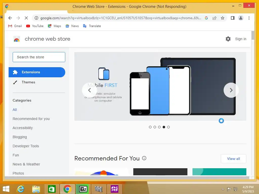The width and height of the screenshot is (259, 194).
Task: Open the taskbar clock and date
Action: click(248, 189)
